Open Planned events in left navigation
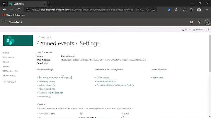Image resolution: width=211 pixels, height=118 pixels. point(10,71)
